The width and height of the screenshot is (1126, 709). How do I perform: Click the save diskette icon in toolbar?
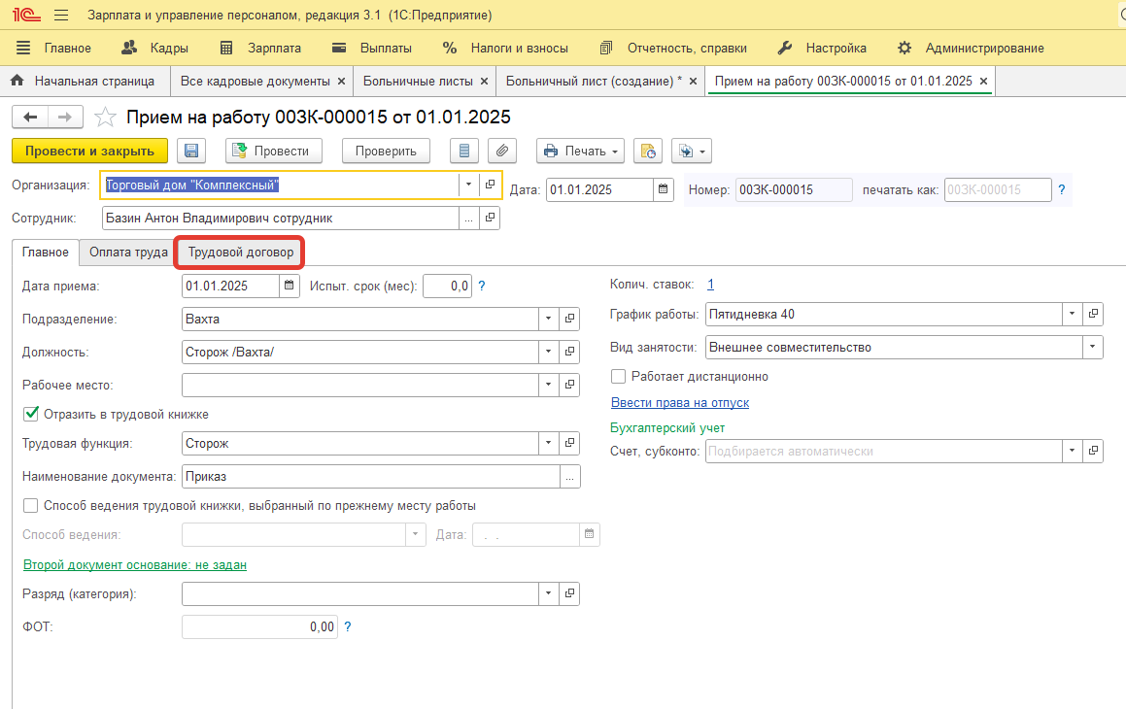tap(190, 151)
